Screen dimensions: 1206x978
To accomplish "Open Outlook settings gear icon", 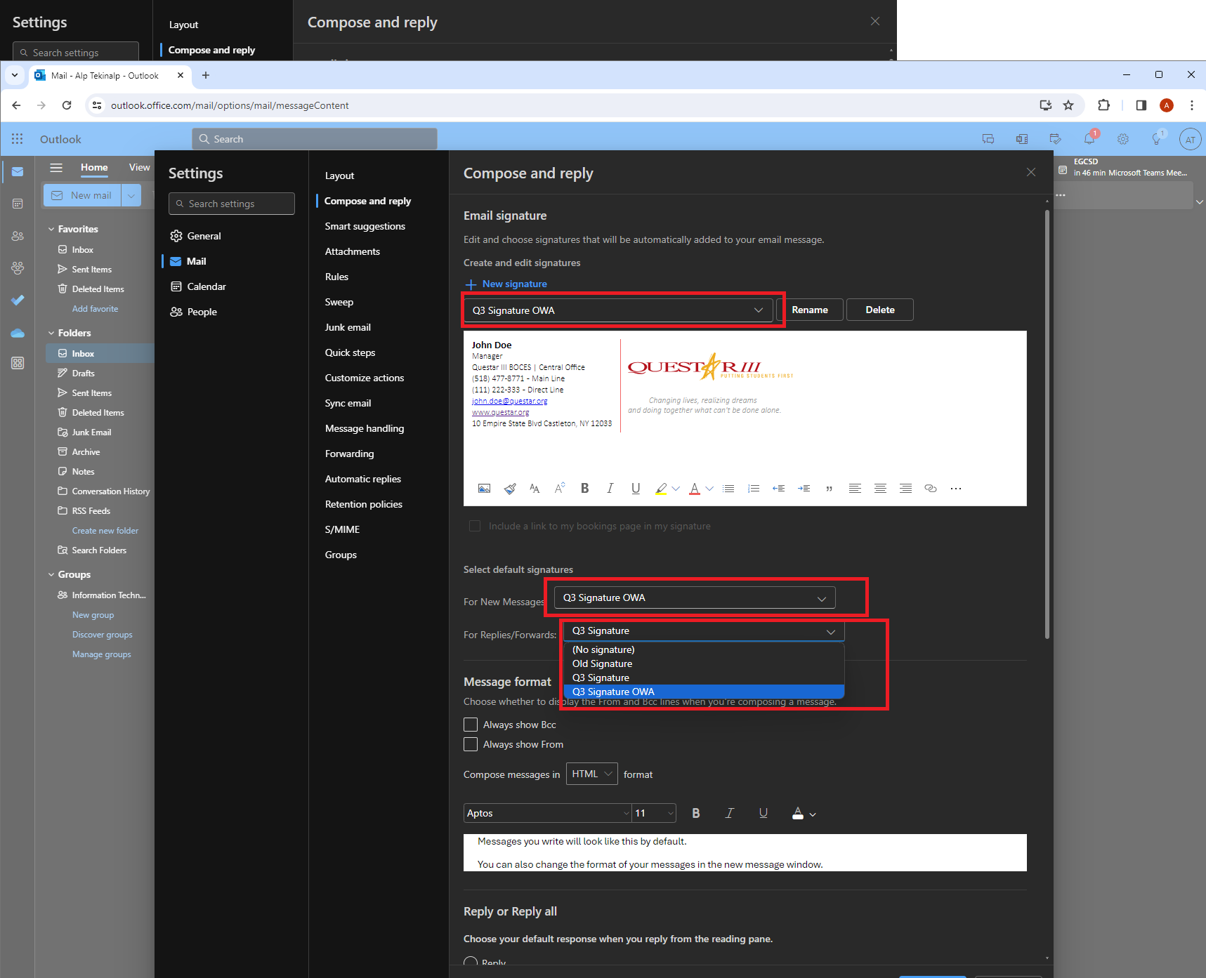I will pyautogui.click(x=1123, y=139).
